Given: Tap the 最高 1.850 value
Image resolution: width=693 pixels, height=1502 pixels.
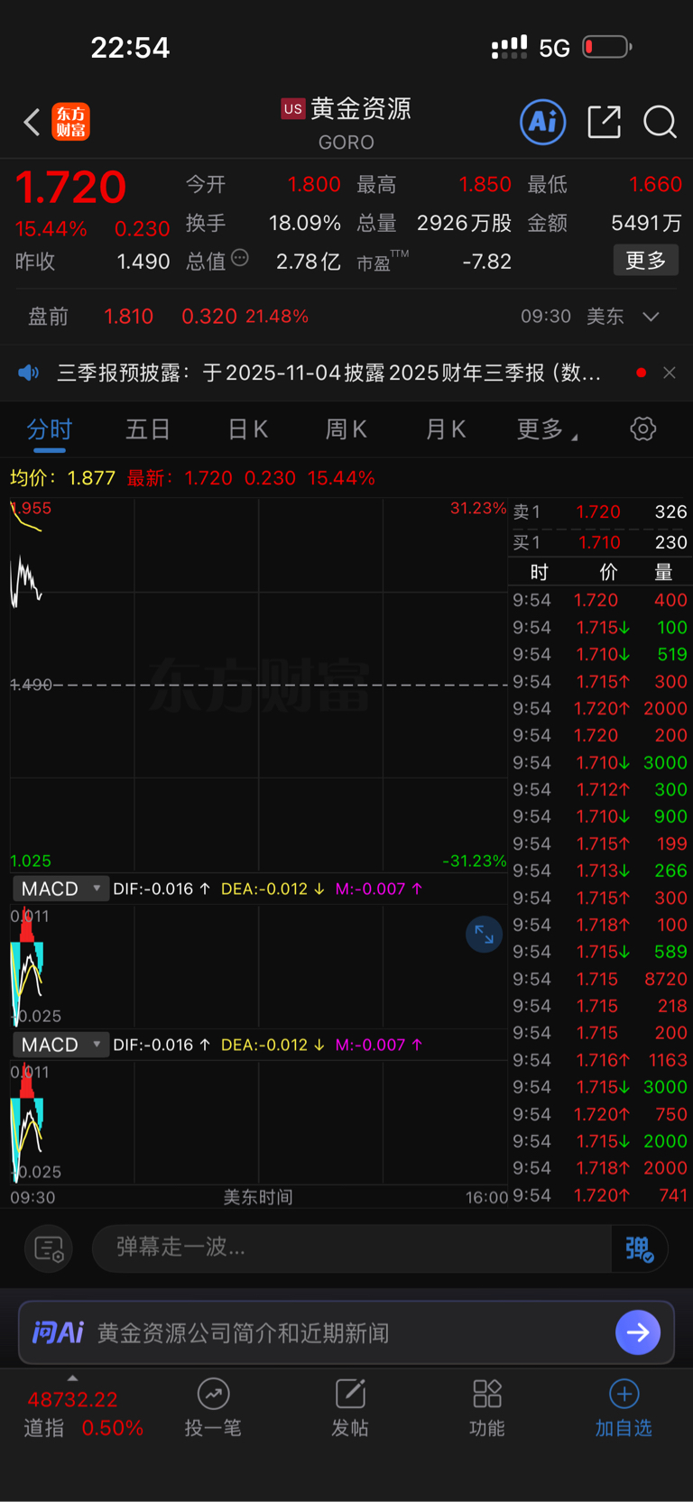Looking at the screenshot, I should pyautogui.click(x=485, y=184).
